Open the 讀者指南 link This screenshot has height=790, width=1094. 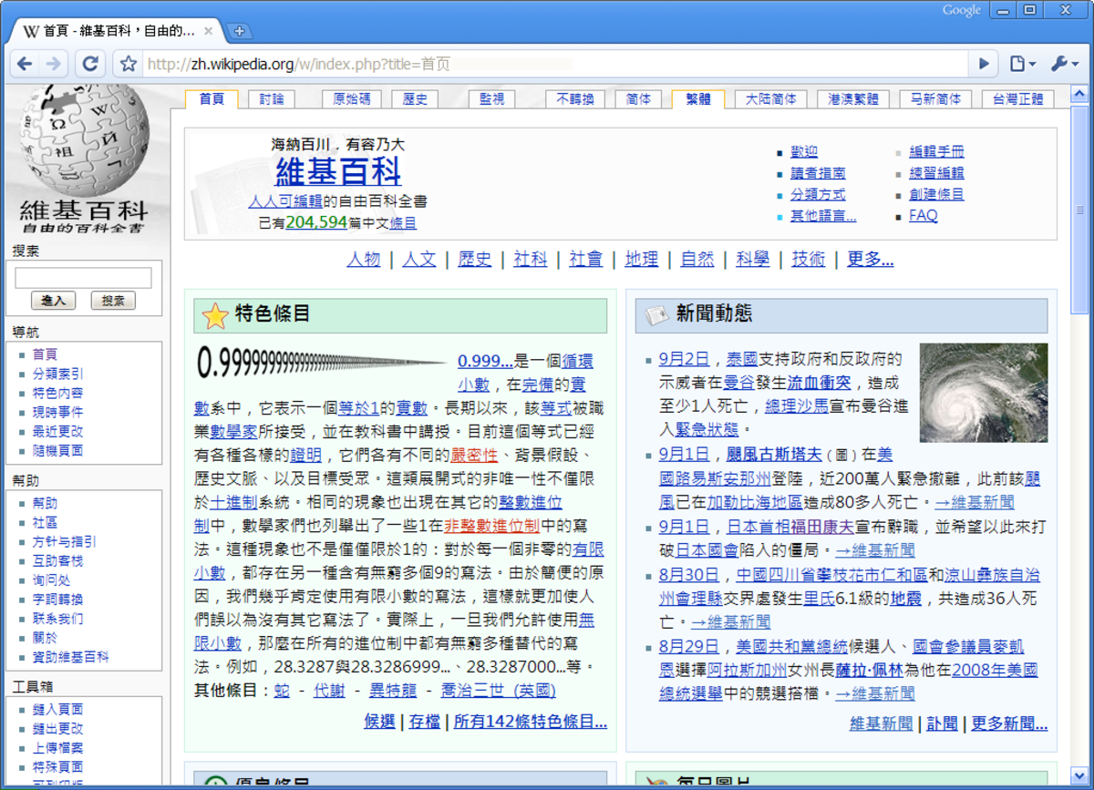[818, 173]
